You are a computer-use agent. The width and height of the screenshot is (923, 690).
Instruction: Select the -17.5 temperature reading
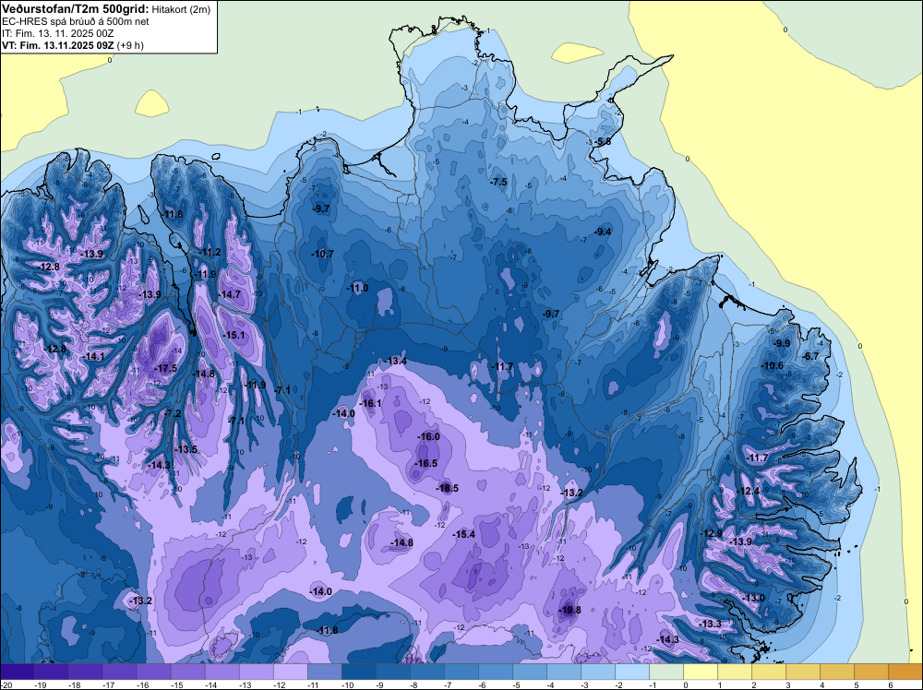click(165, 368)
